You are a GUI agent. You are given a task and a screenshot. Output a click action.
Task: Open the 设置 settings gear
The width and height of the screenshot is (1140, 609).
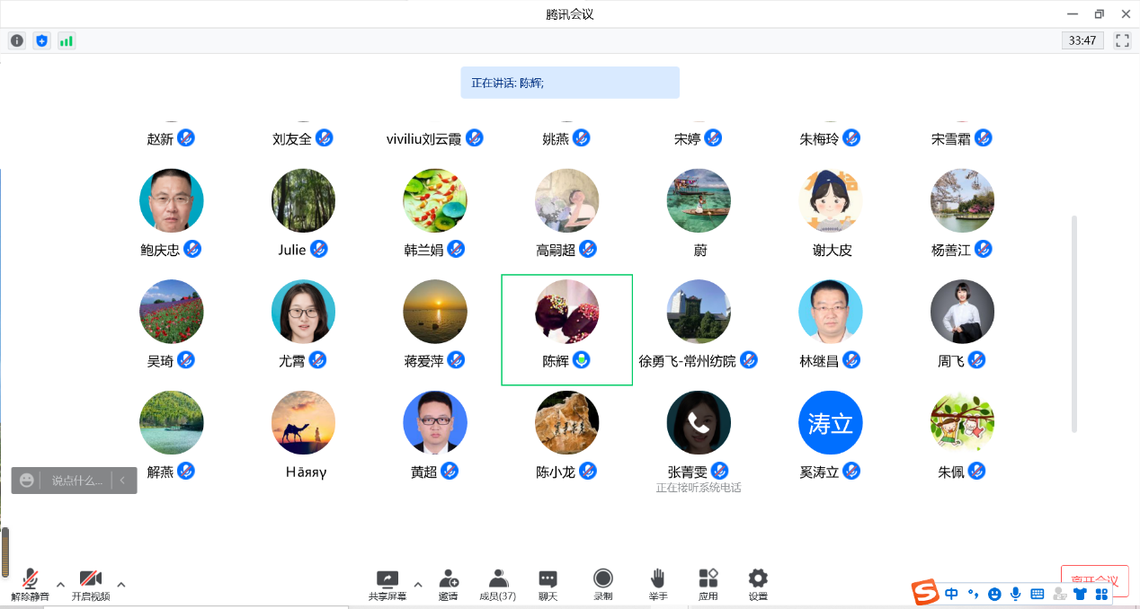coord(758,578)
